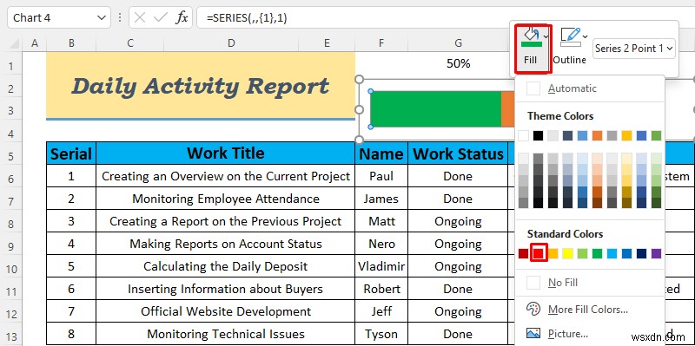Choose the Automatic fill option
This screenshot has width=695, height=346.
pyautogui.click(x=590, y=88)
